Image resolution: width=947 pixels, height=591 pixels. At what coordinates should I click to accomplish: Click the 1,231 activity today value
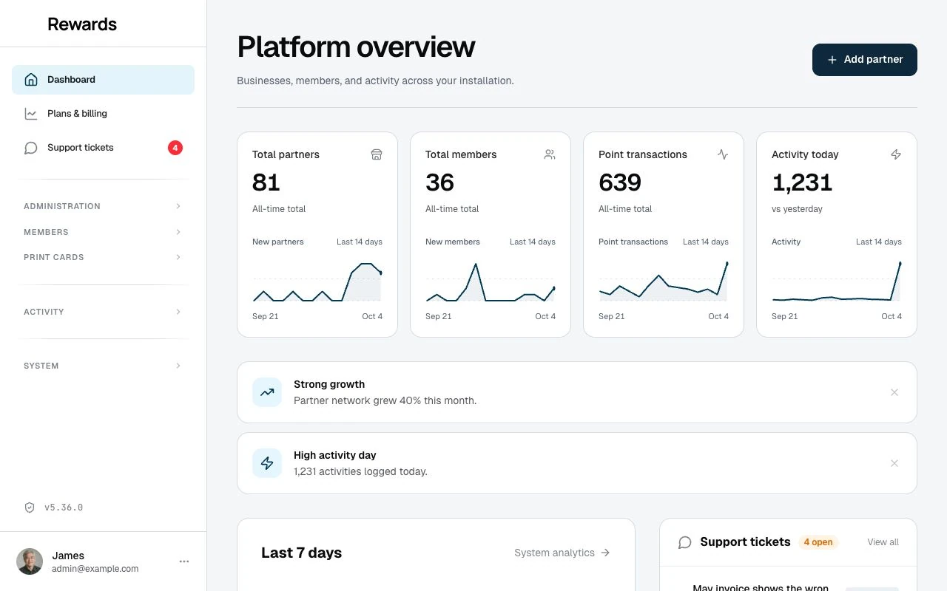tap(802, 182)
